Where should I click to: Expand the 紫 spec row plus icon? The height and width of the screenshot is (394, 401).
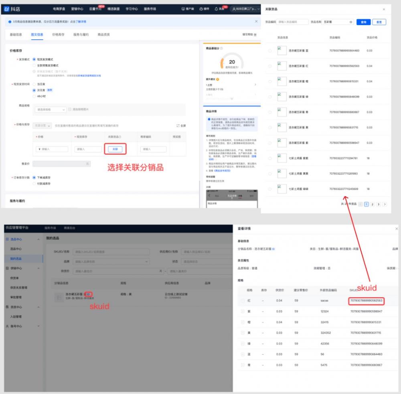click(242, 311)
